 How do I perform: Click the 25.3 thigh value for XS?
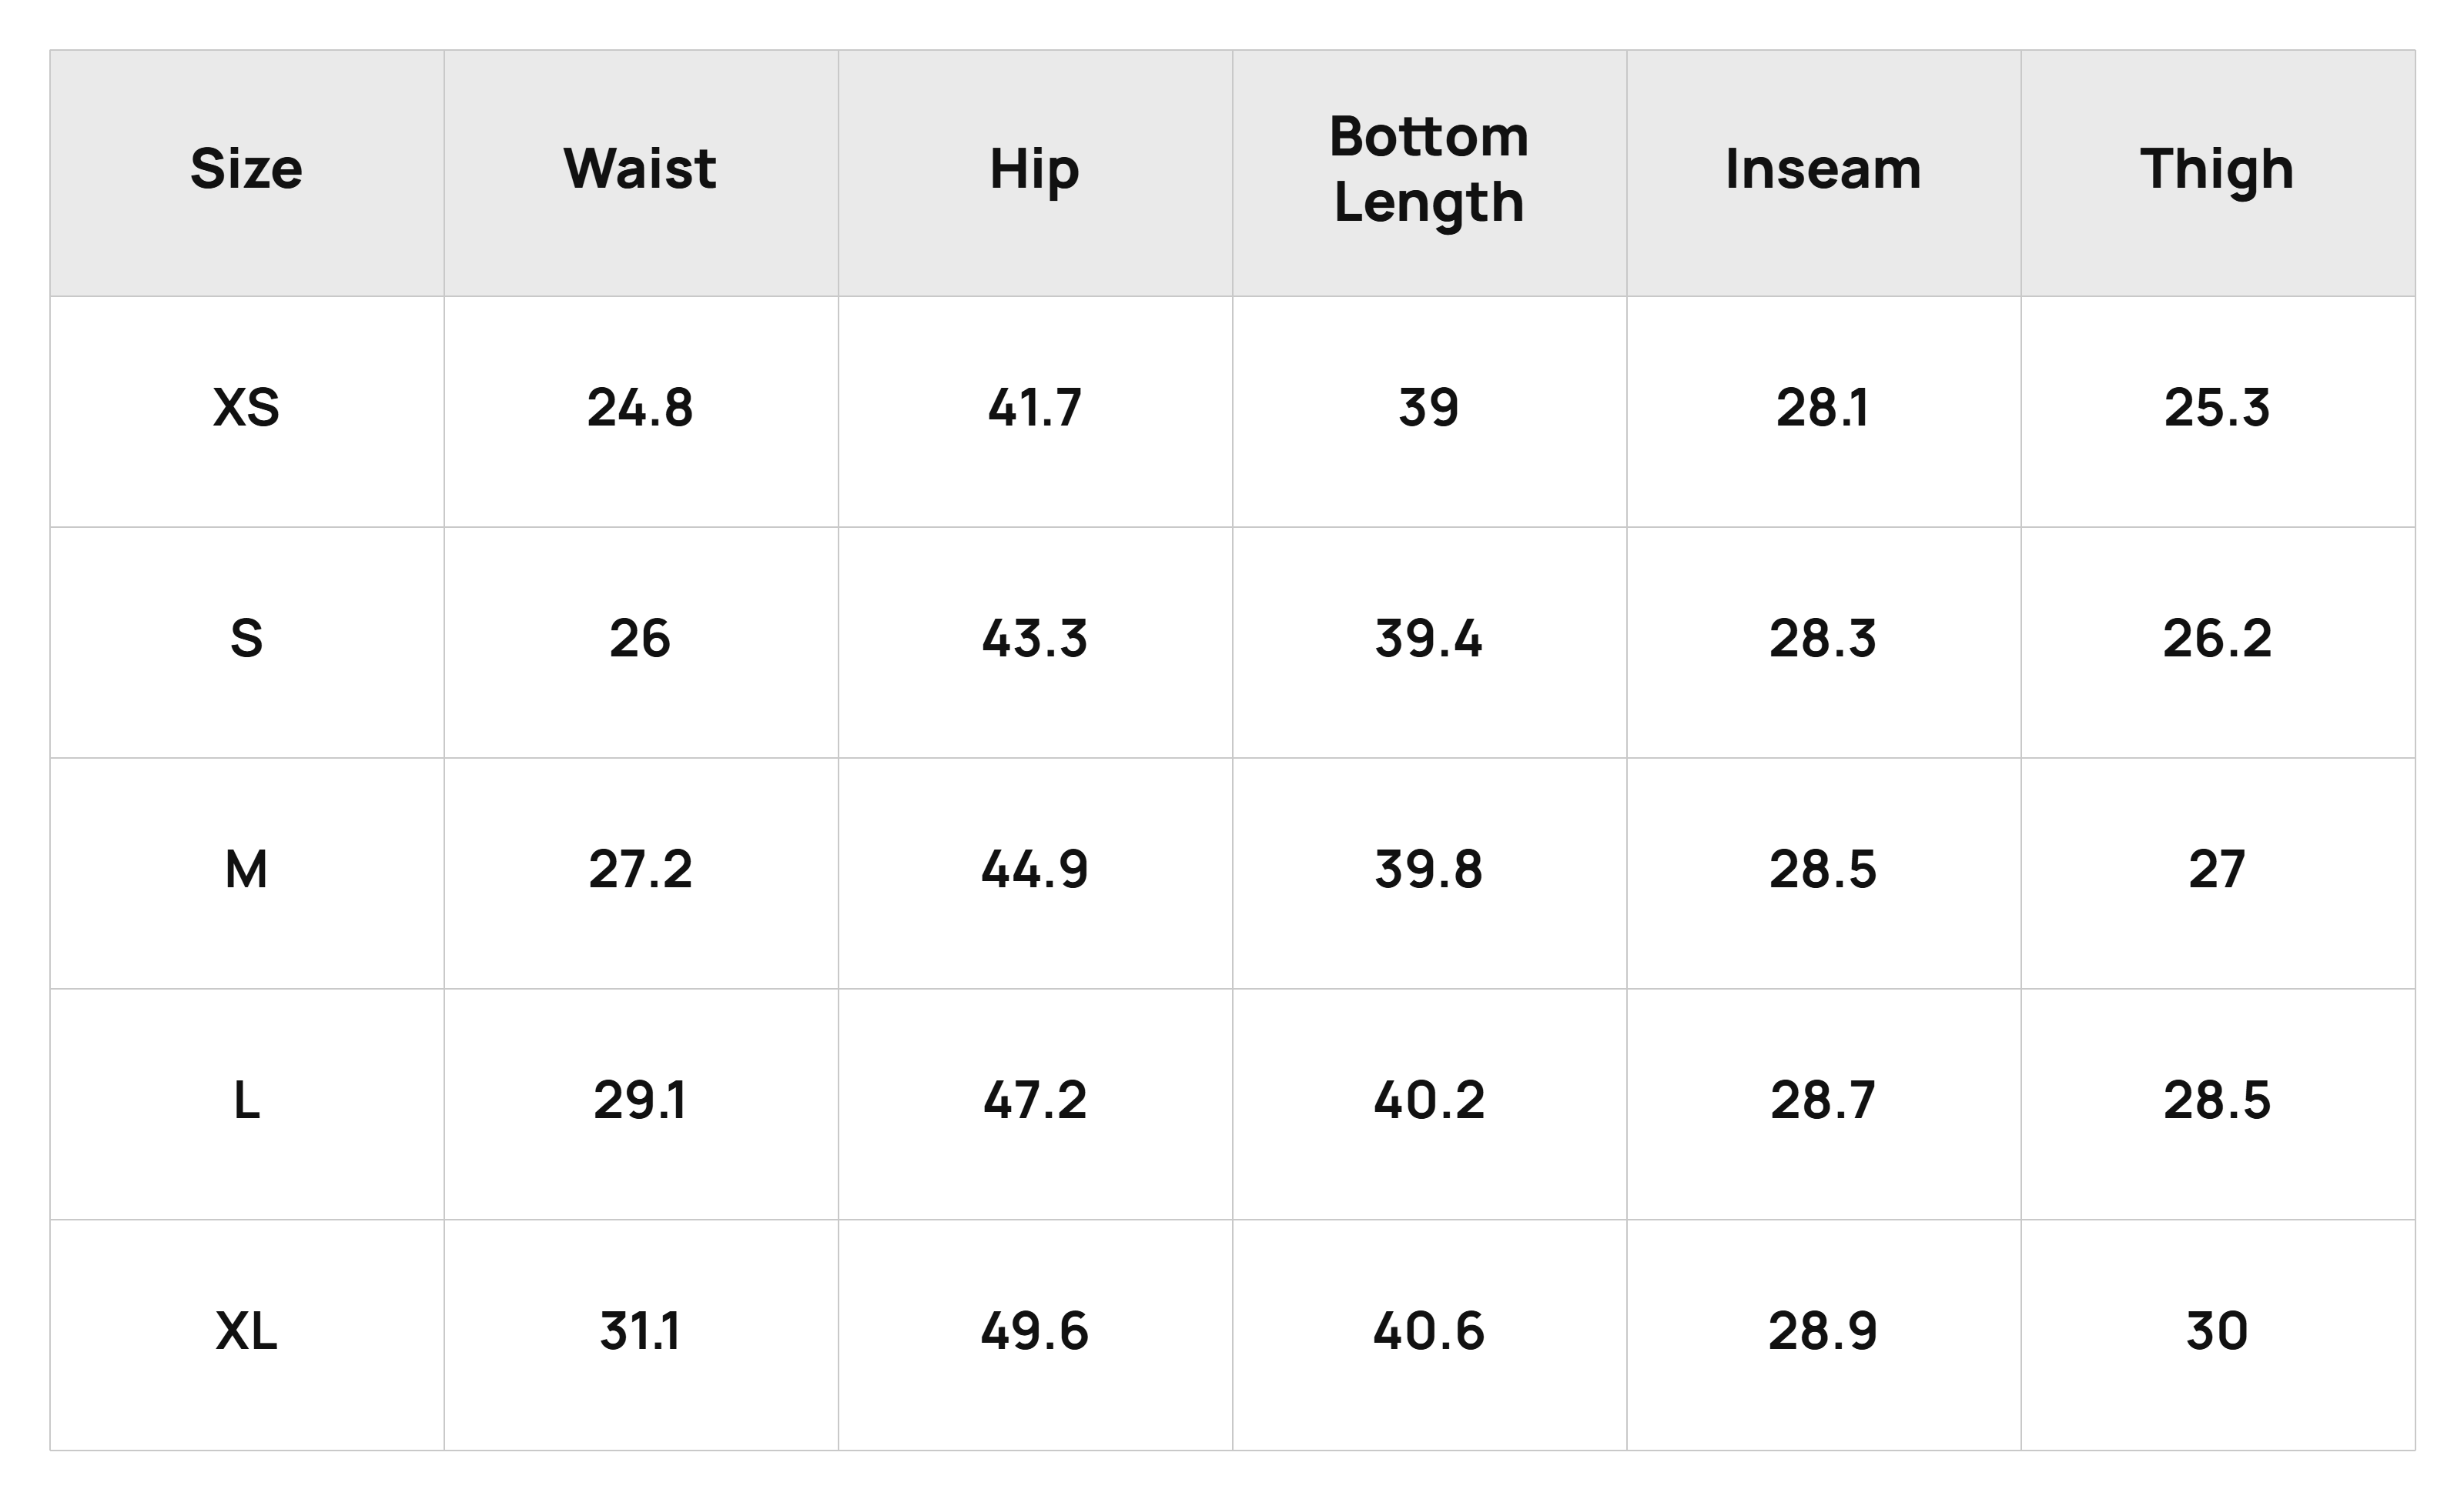2217,411
